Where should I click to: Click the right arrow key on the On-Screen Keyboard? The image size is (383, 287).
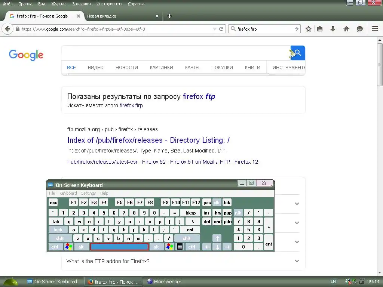[227, 247]
